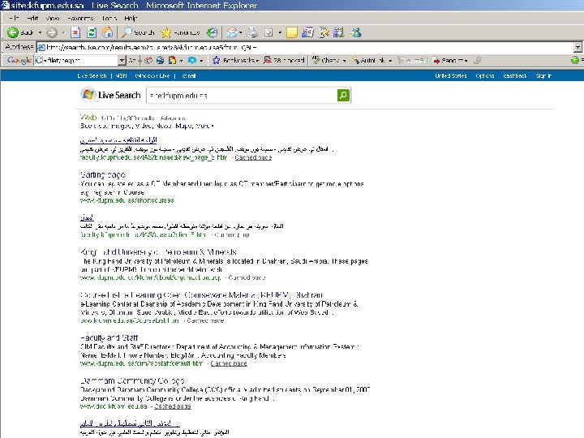Click the Google toolbar logo
Screen dimensions: 584x438
click(19, 60)
